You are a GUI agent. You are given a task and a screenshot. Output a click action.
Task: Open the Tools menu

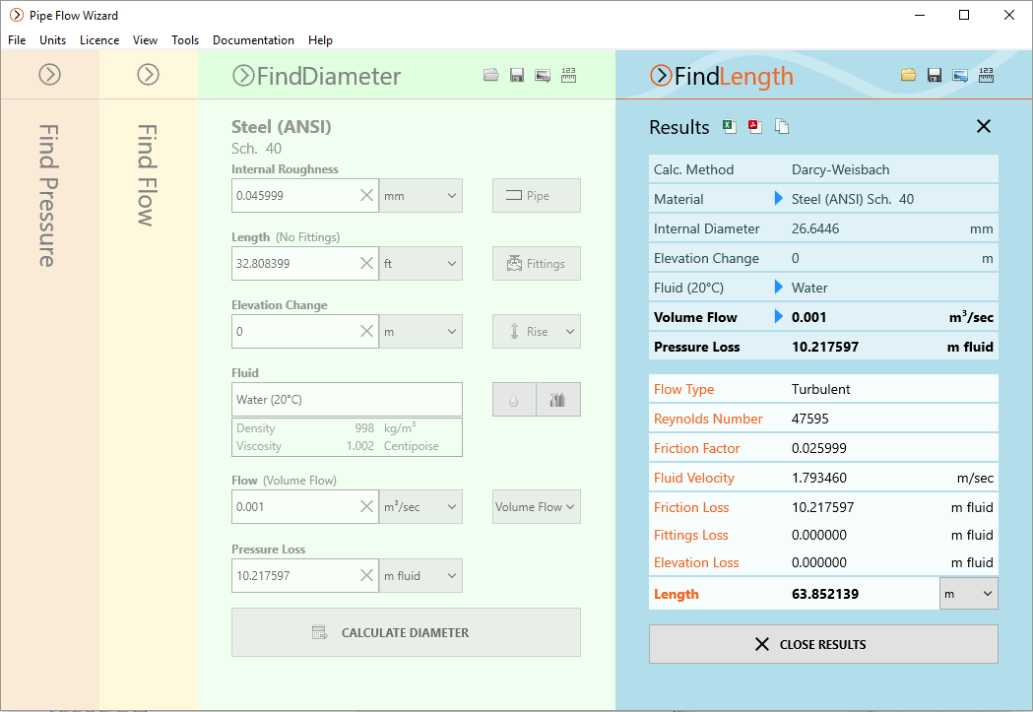tap(185, 40)
